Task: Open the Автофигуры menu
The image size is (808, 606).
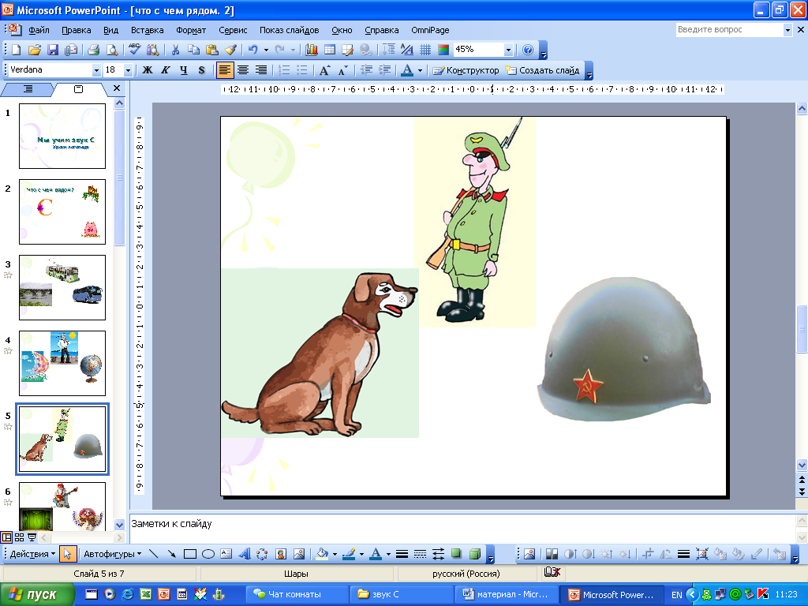Action: 112,554
